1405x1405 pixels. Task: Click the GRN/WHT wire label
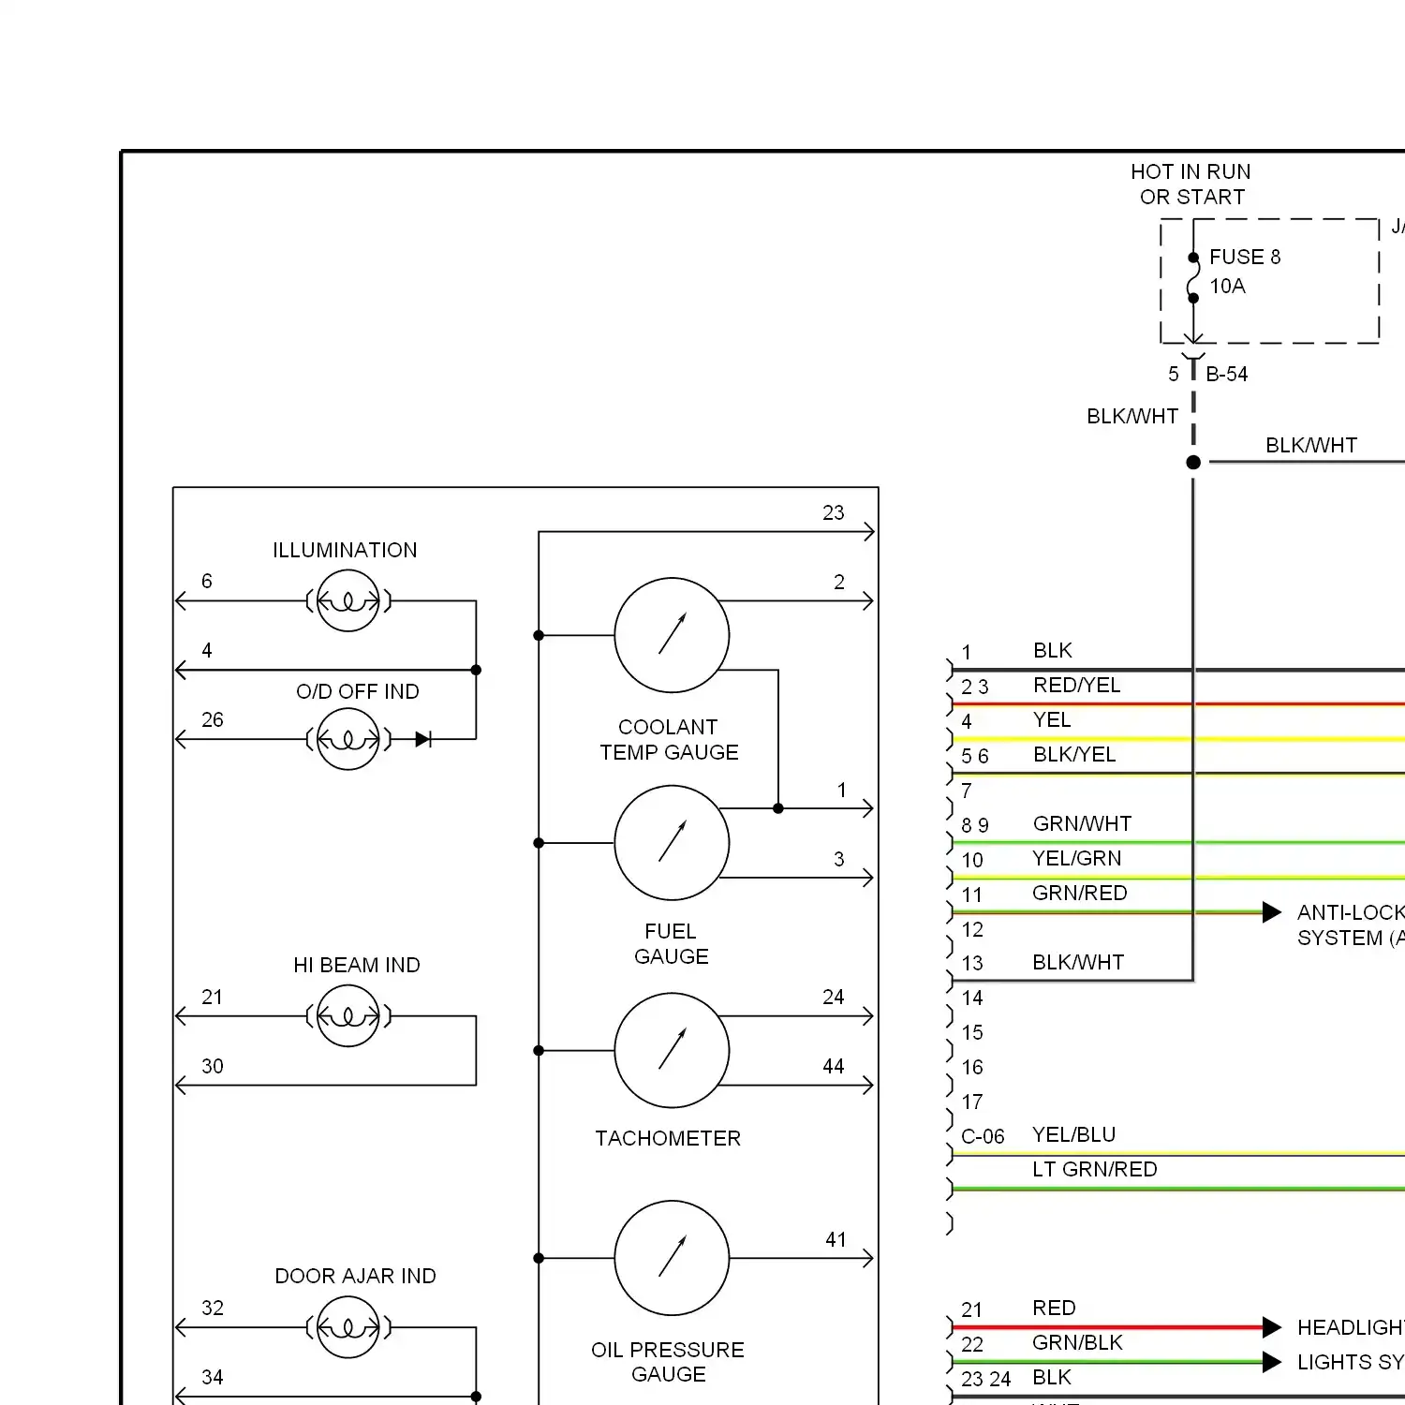1082,823
